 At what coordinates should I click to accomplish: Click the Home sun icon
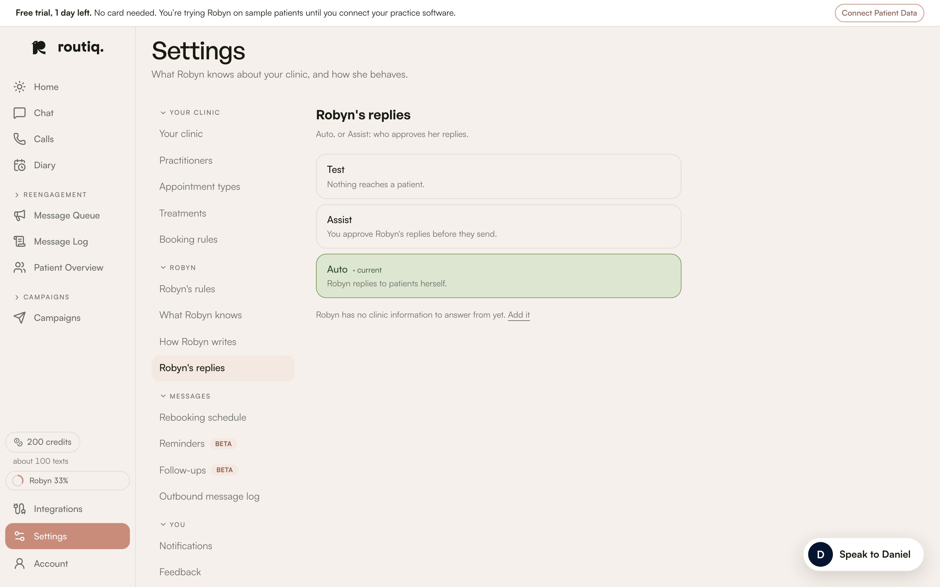pos(20,87)
